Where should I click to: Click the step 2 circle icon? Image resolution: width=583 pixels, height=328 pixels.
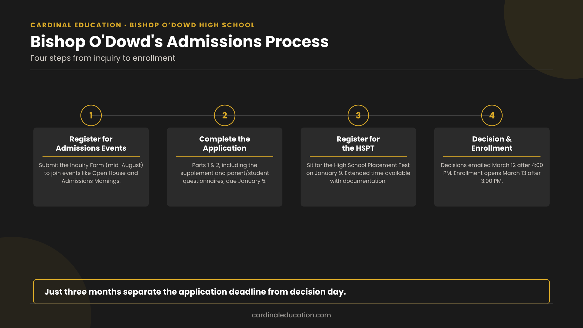[225, 115]
